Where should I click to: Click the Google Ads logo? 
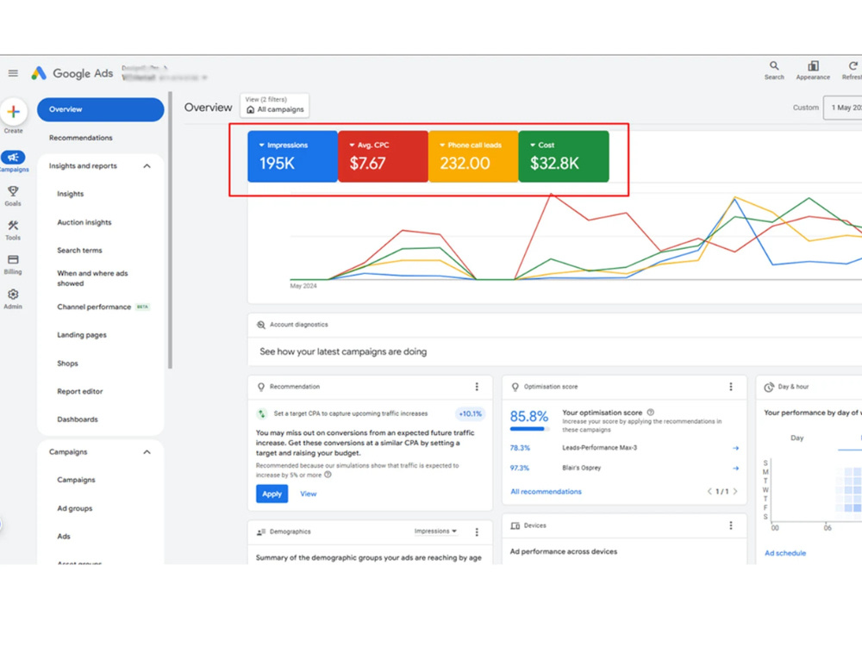coord(72,73)
